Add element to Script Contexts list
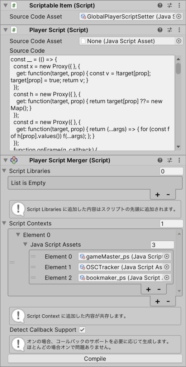 point(157,301)
